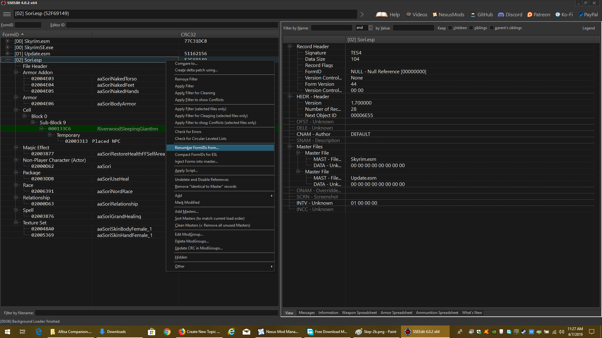Screen dimensions: 602x338
Task: Open the and/or filter dropdown
Action: point(371,28)
